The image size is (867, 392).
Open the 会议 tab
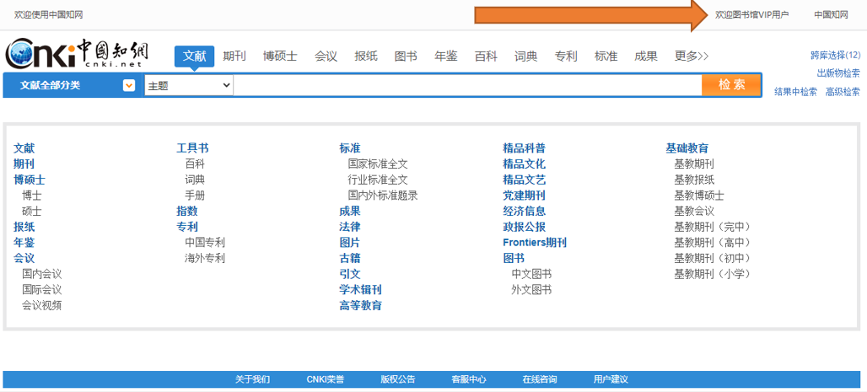[x=326, y=56]
